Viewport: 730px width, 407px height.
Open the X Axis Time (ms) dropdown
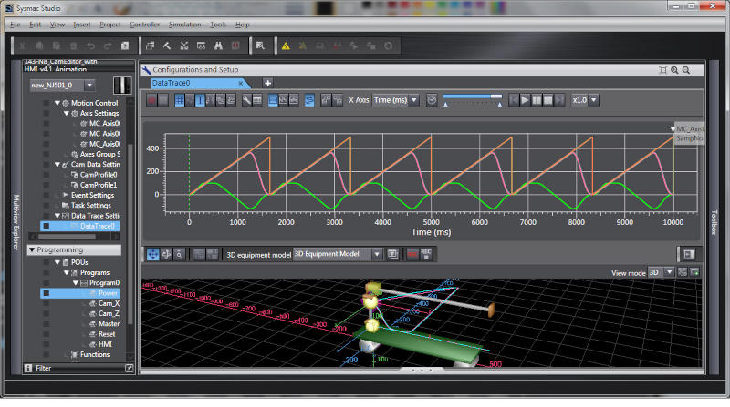414,100
